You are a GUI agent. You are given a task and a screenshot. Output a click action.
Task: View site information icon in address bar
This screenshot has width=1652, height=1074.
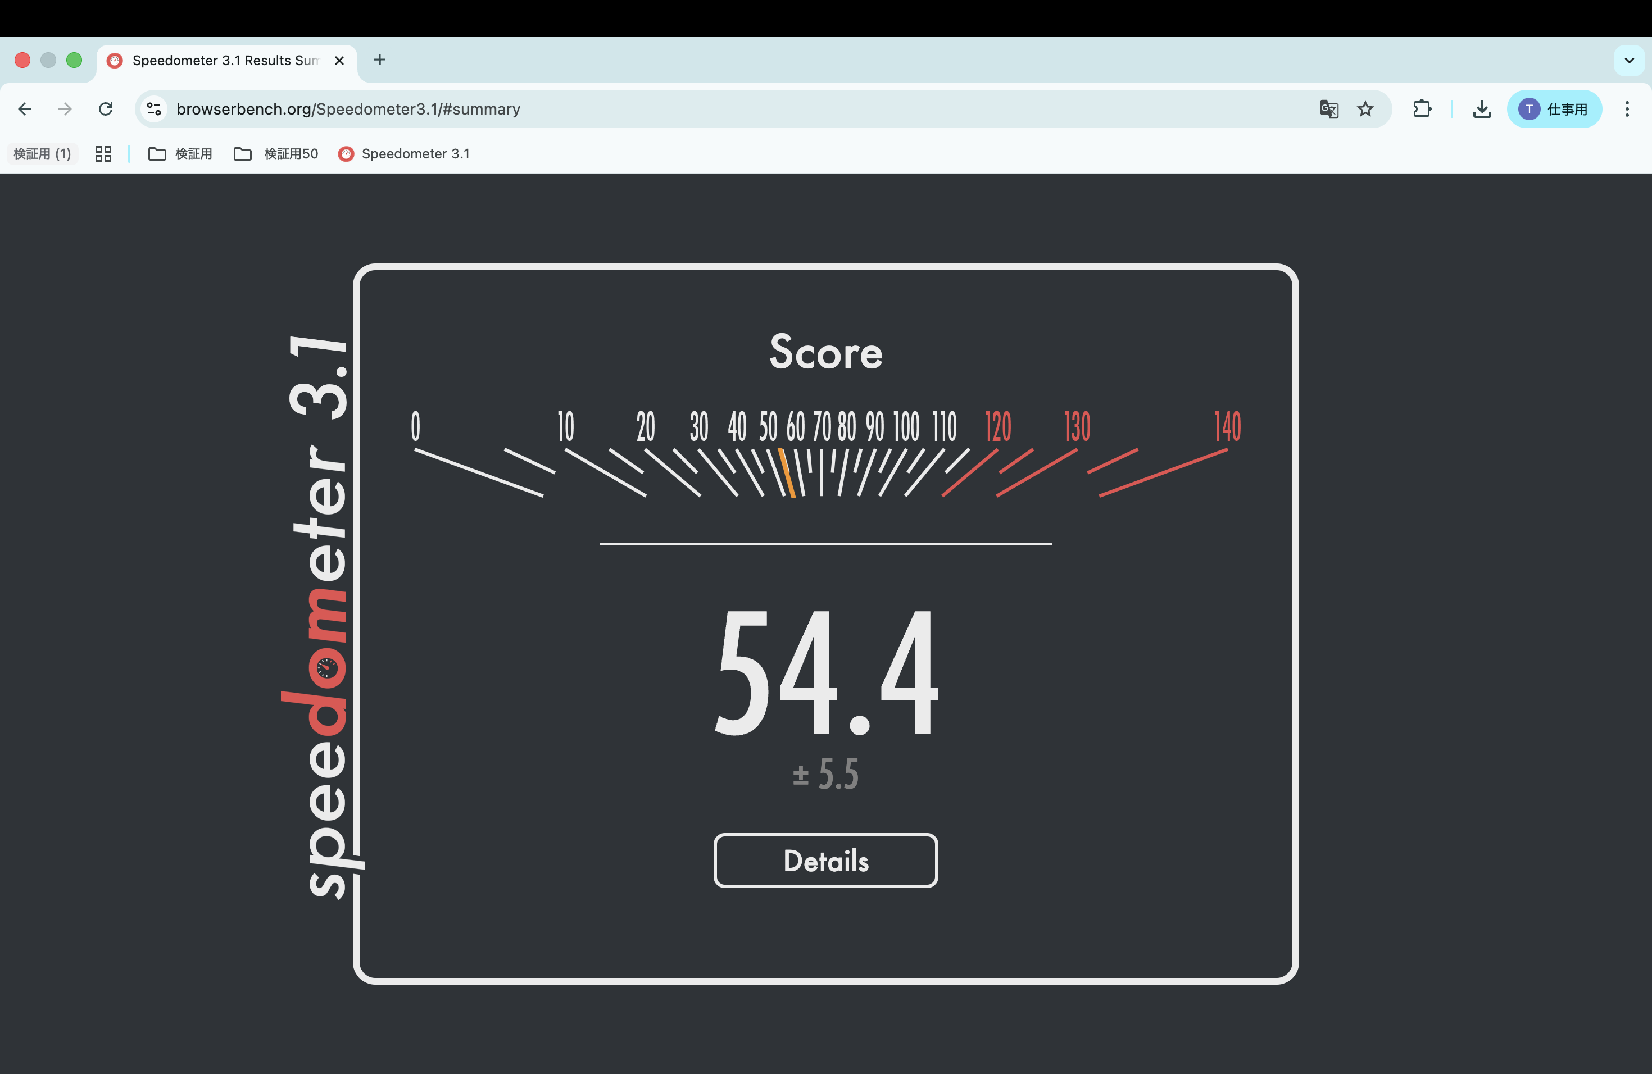click(154, 109)
